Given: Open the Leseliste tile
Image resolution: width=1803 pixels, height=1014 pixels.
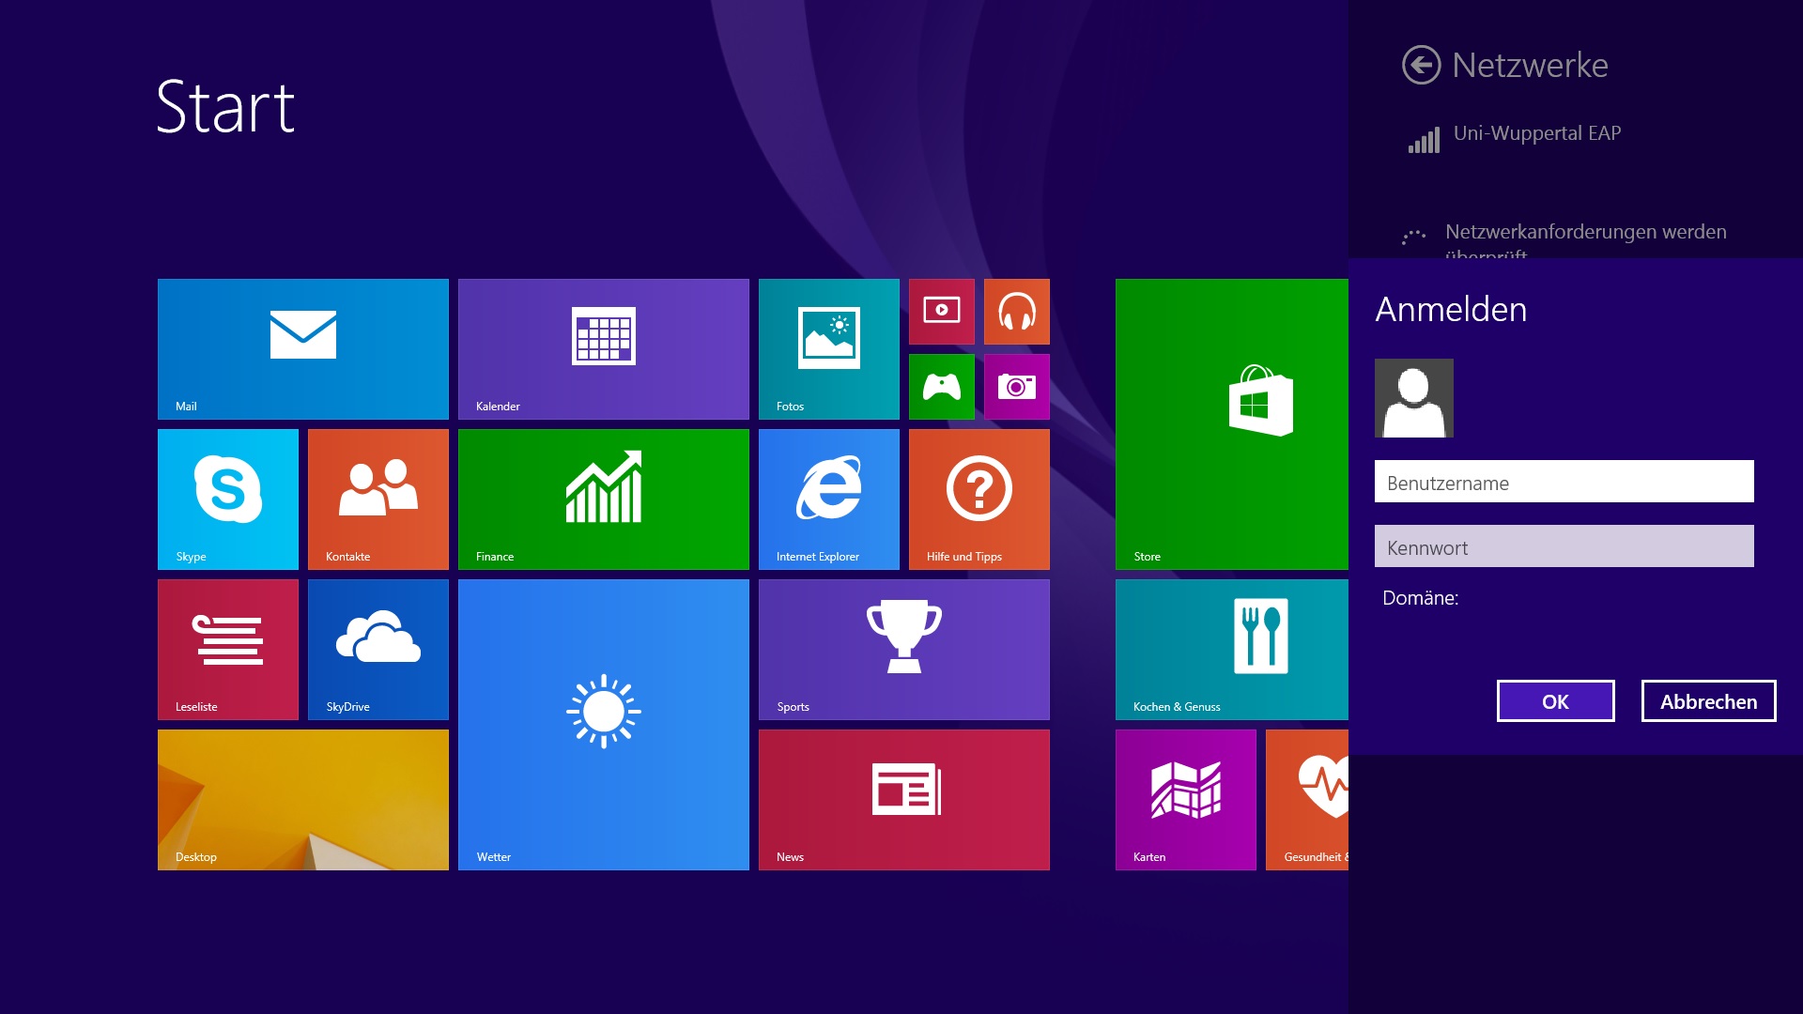Looking at the screenshot, I should tap(227, 649).
